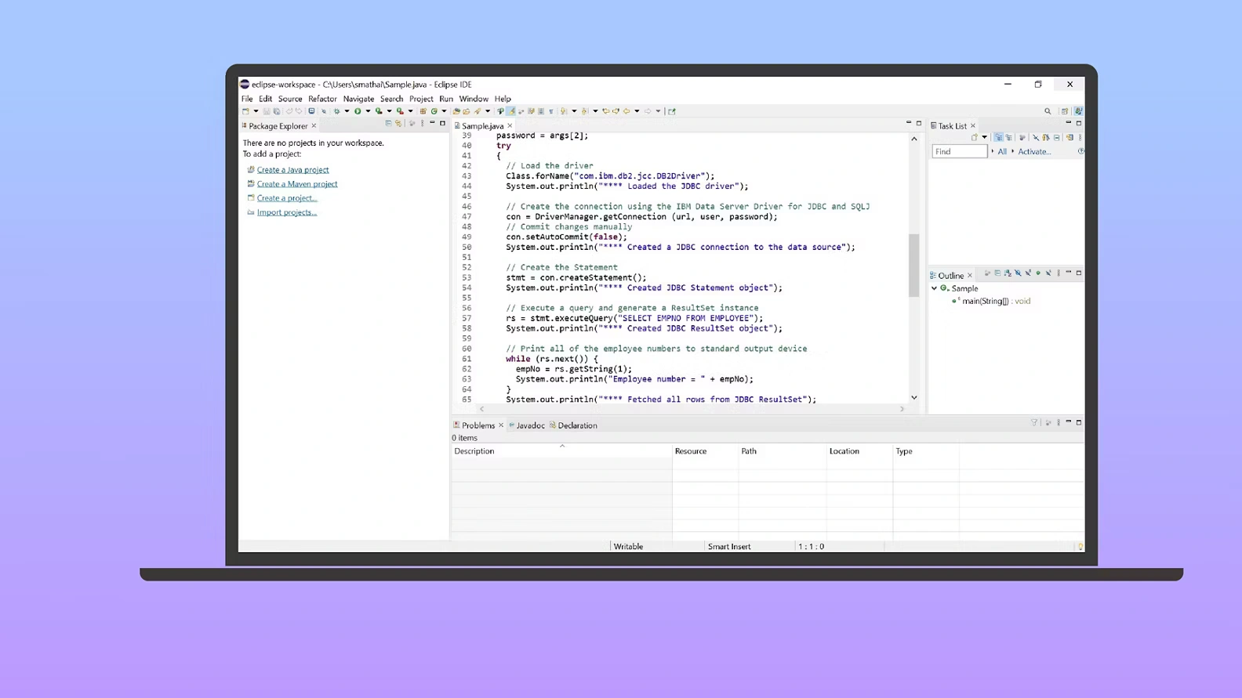Click the Debug bug icon in toolbar
1242x698 pixels.
tap(337, 111)
